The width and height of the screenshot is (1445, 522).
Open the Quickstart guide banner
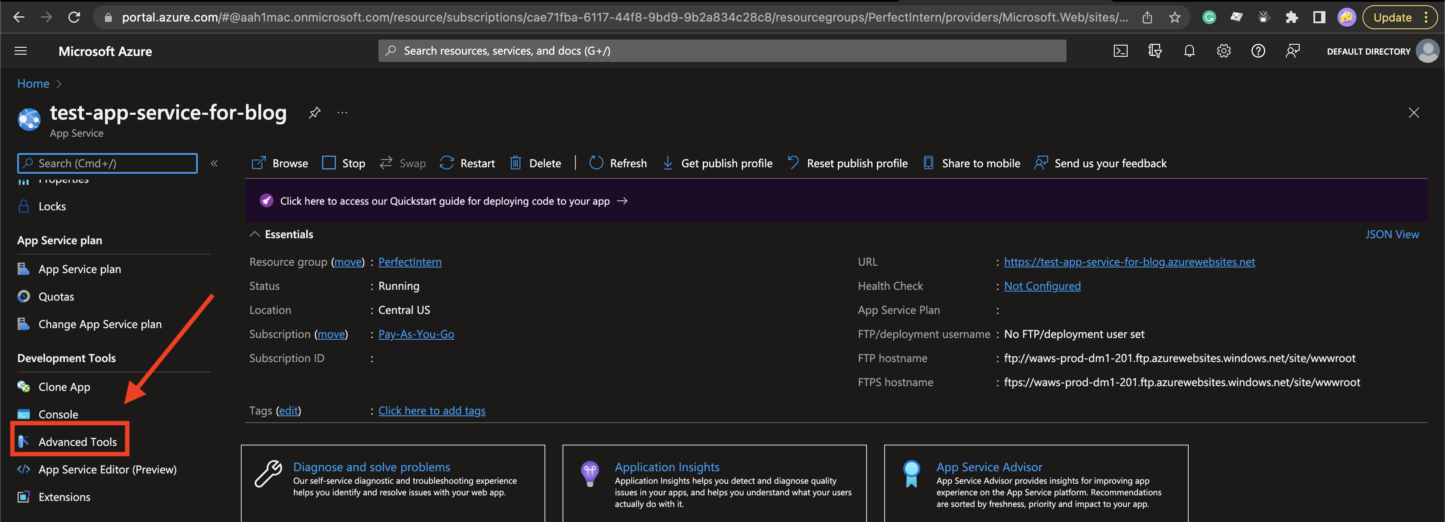tap(444, 201)
